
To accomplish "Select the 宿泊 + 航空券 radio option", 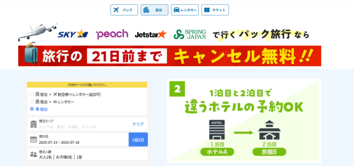I will click(x=32, y=94).
